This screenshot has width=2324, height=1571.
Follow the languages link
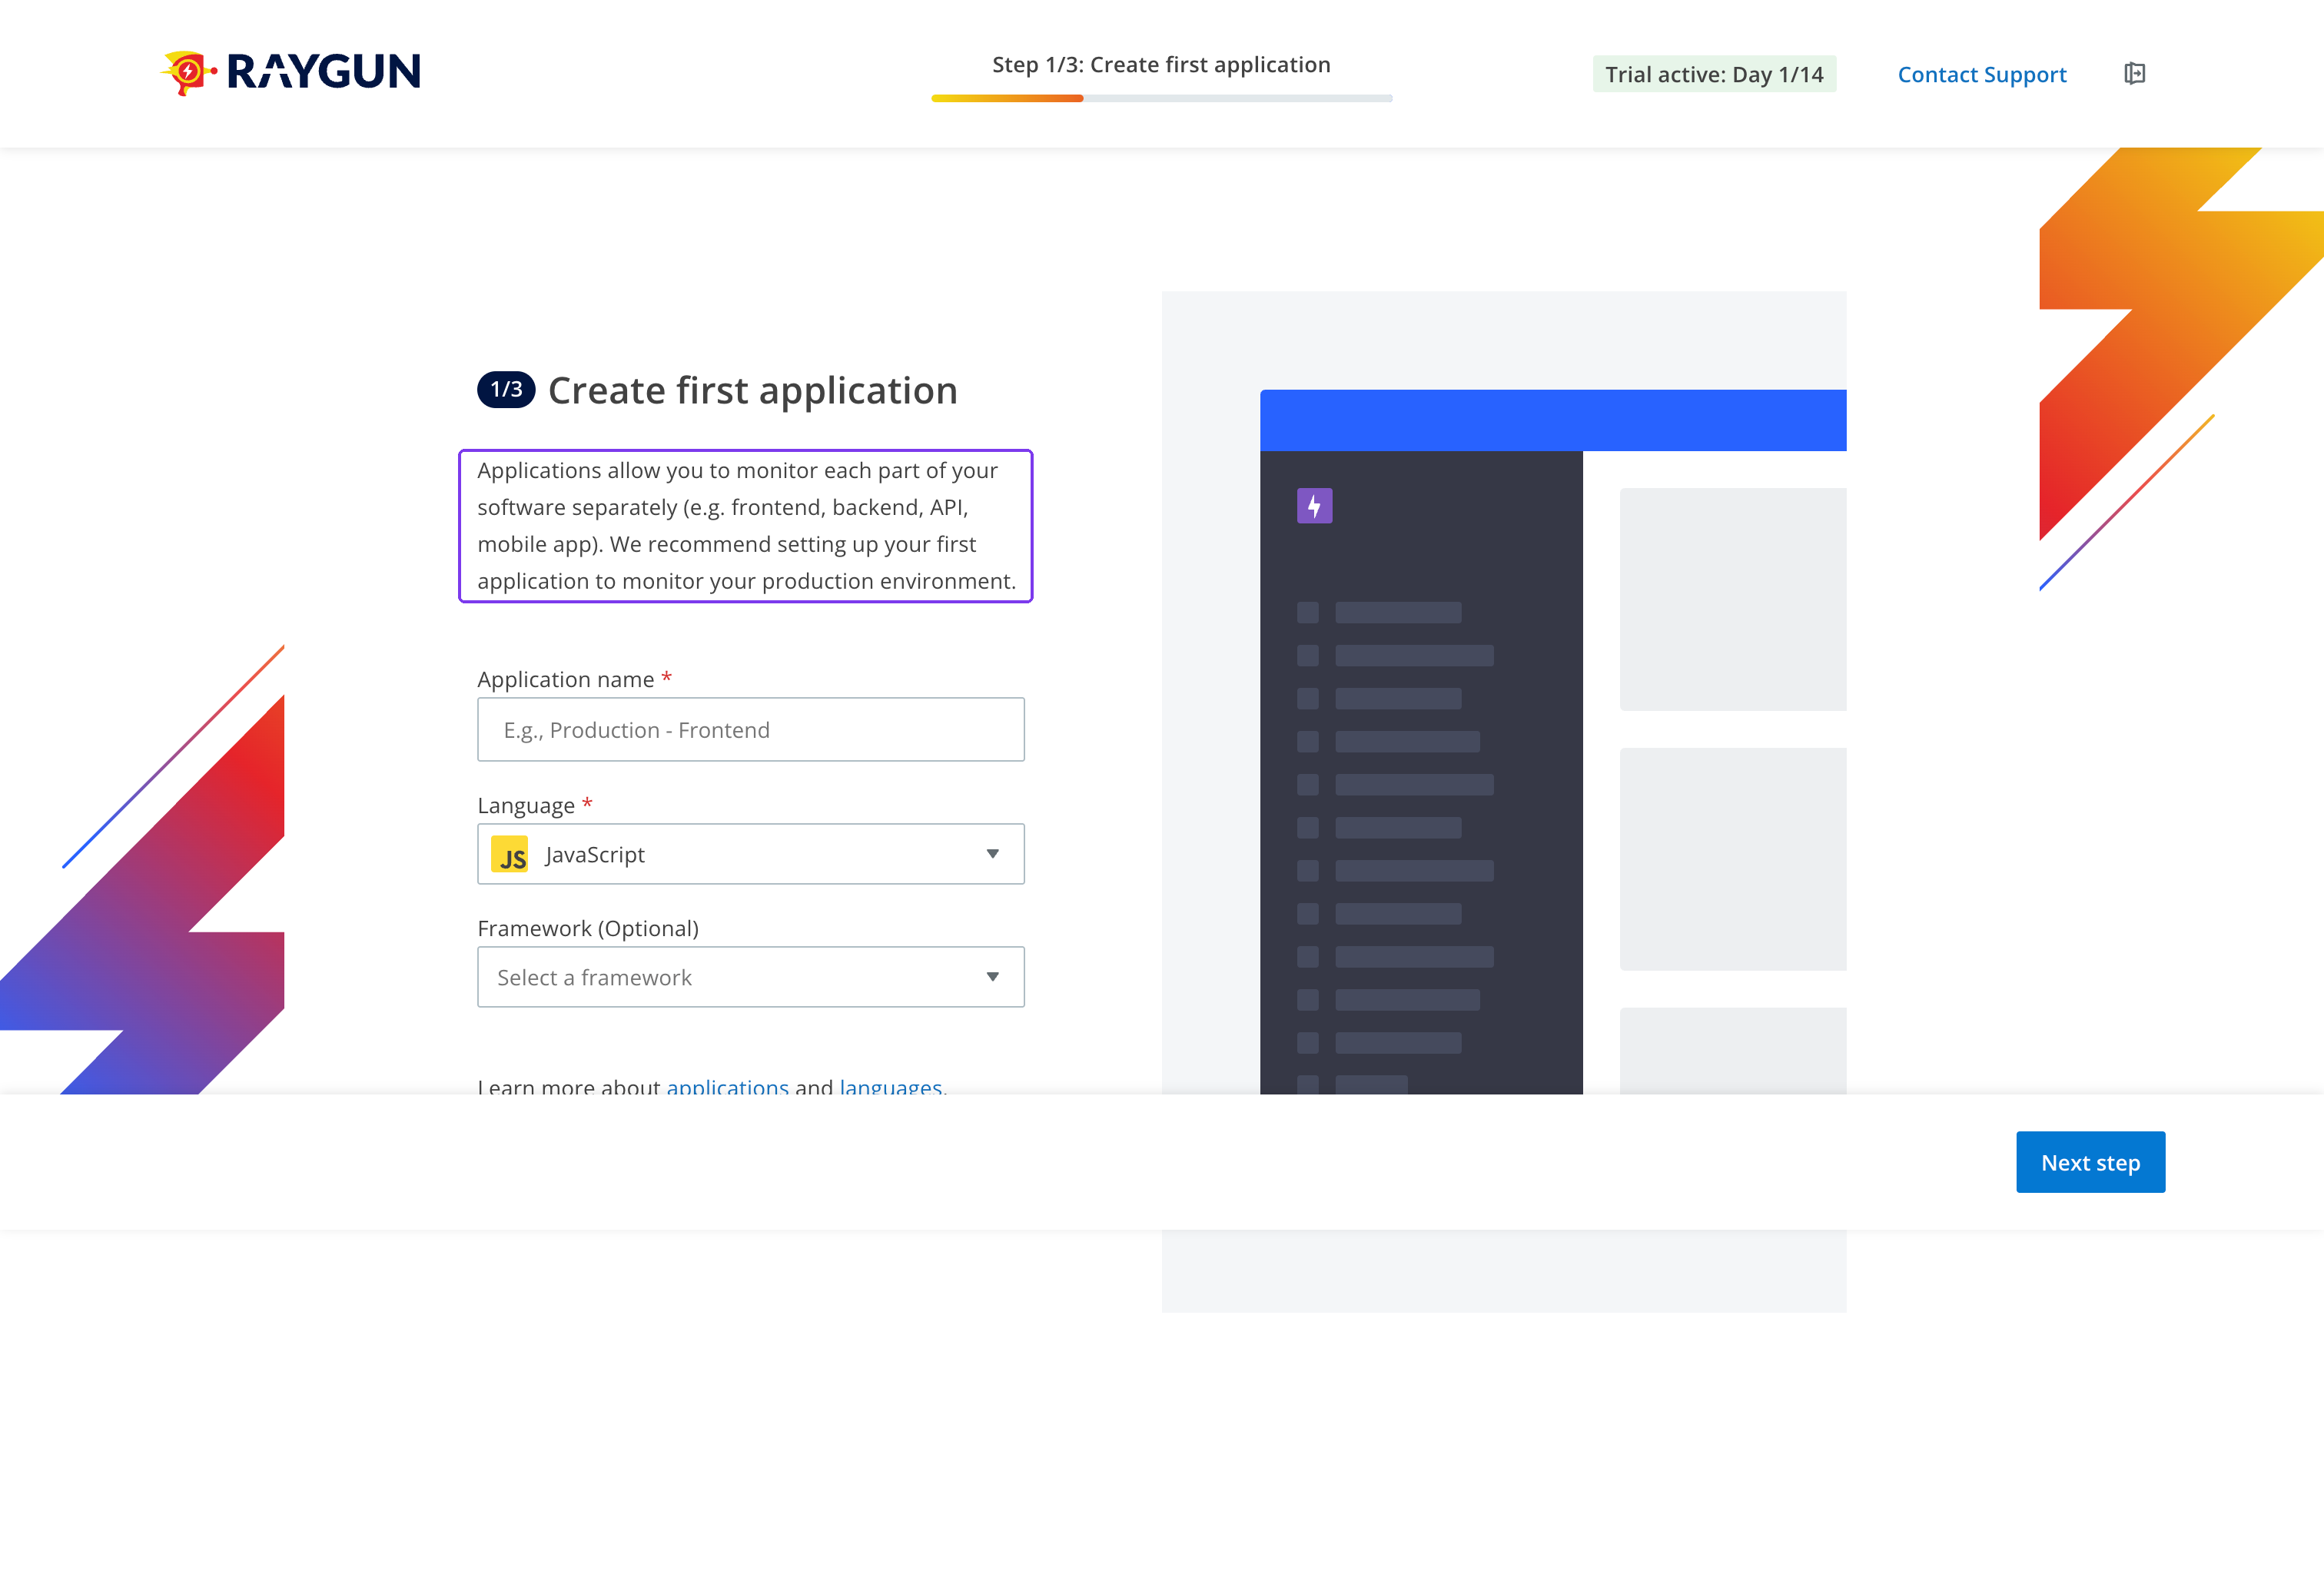click(x=890, y=1086)
